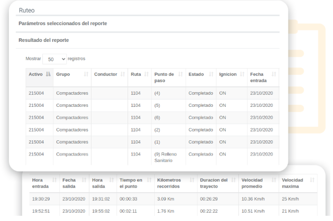Click Estado column sort arrows
This screenshot has height=221, width=333.
point(211,74)
